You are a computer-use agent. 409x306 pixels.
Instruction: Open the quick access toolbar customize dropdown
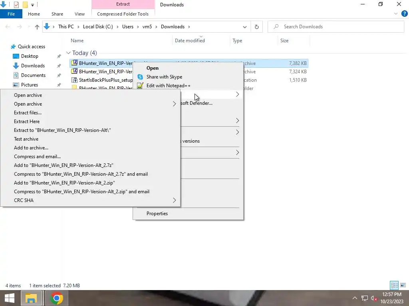coord(33,5)
